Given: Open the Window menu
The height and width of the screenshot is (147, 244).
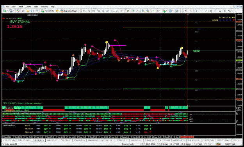Looking at the screenshot, I should tap(45, 7).
